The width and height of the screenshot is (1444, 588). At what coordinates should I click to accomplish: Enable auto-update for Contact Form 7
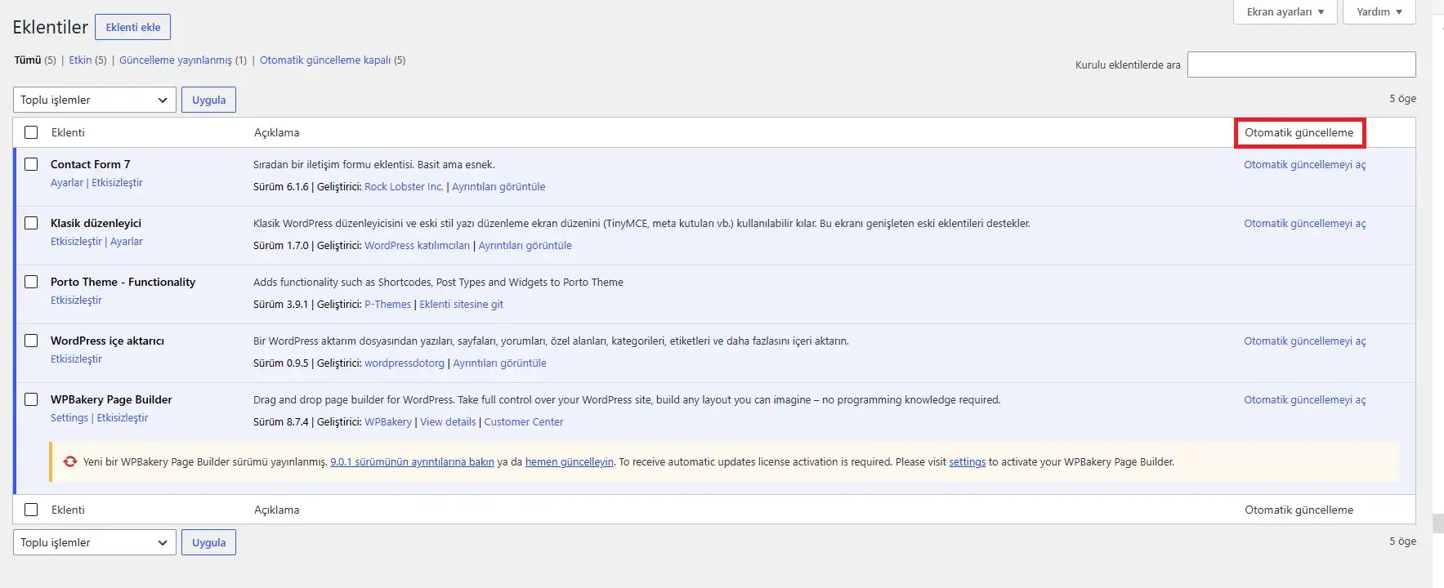1304,164
